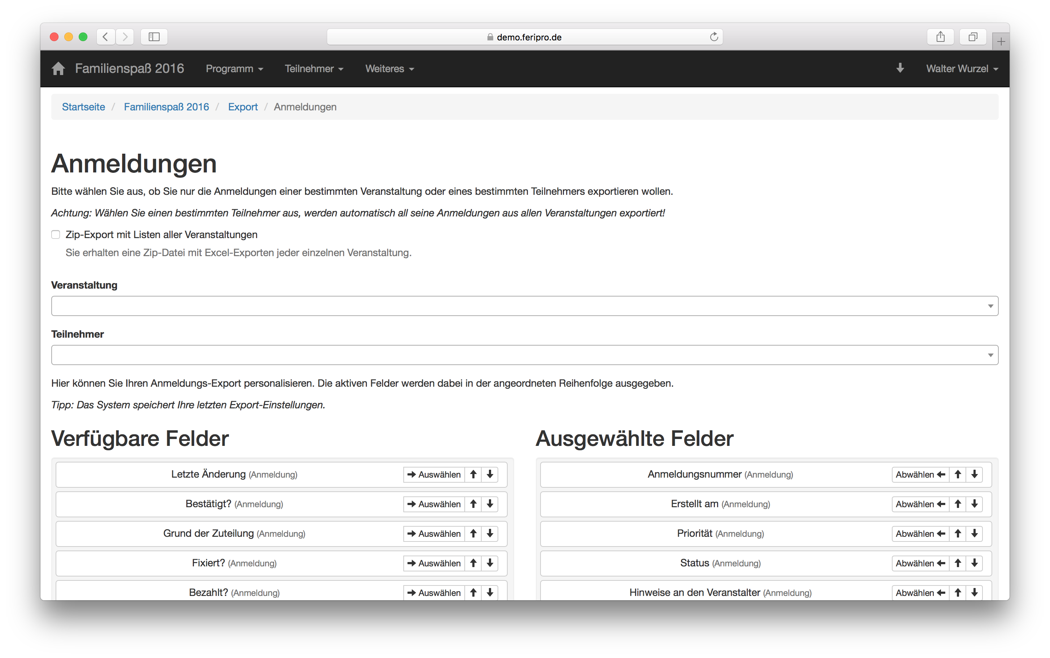
Task: Go to the Export breadcrumb link
Action: [x=243, y=107]
